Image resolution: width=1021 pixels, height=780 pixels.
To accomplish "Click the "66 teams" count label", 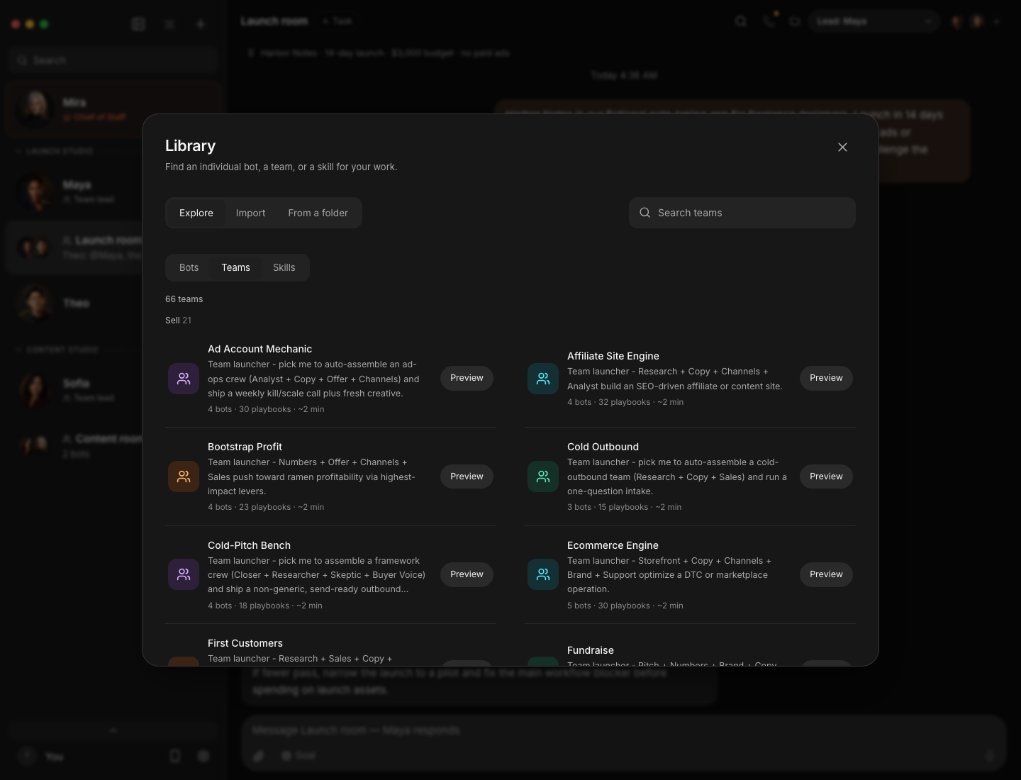I will 184,299.
